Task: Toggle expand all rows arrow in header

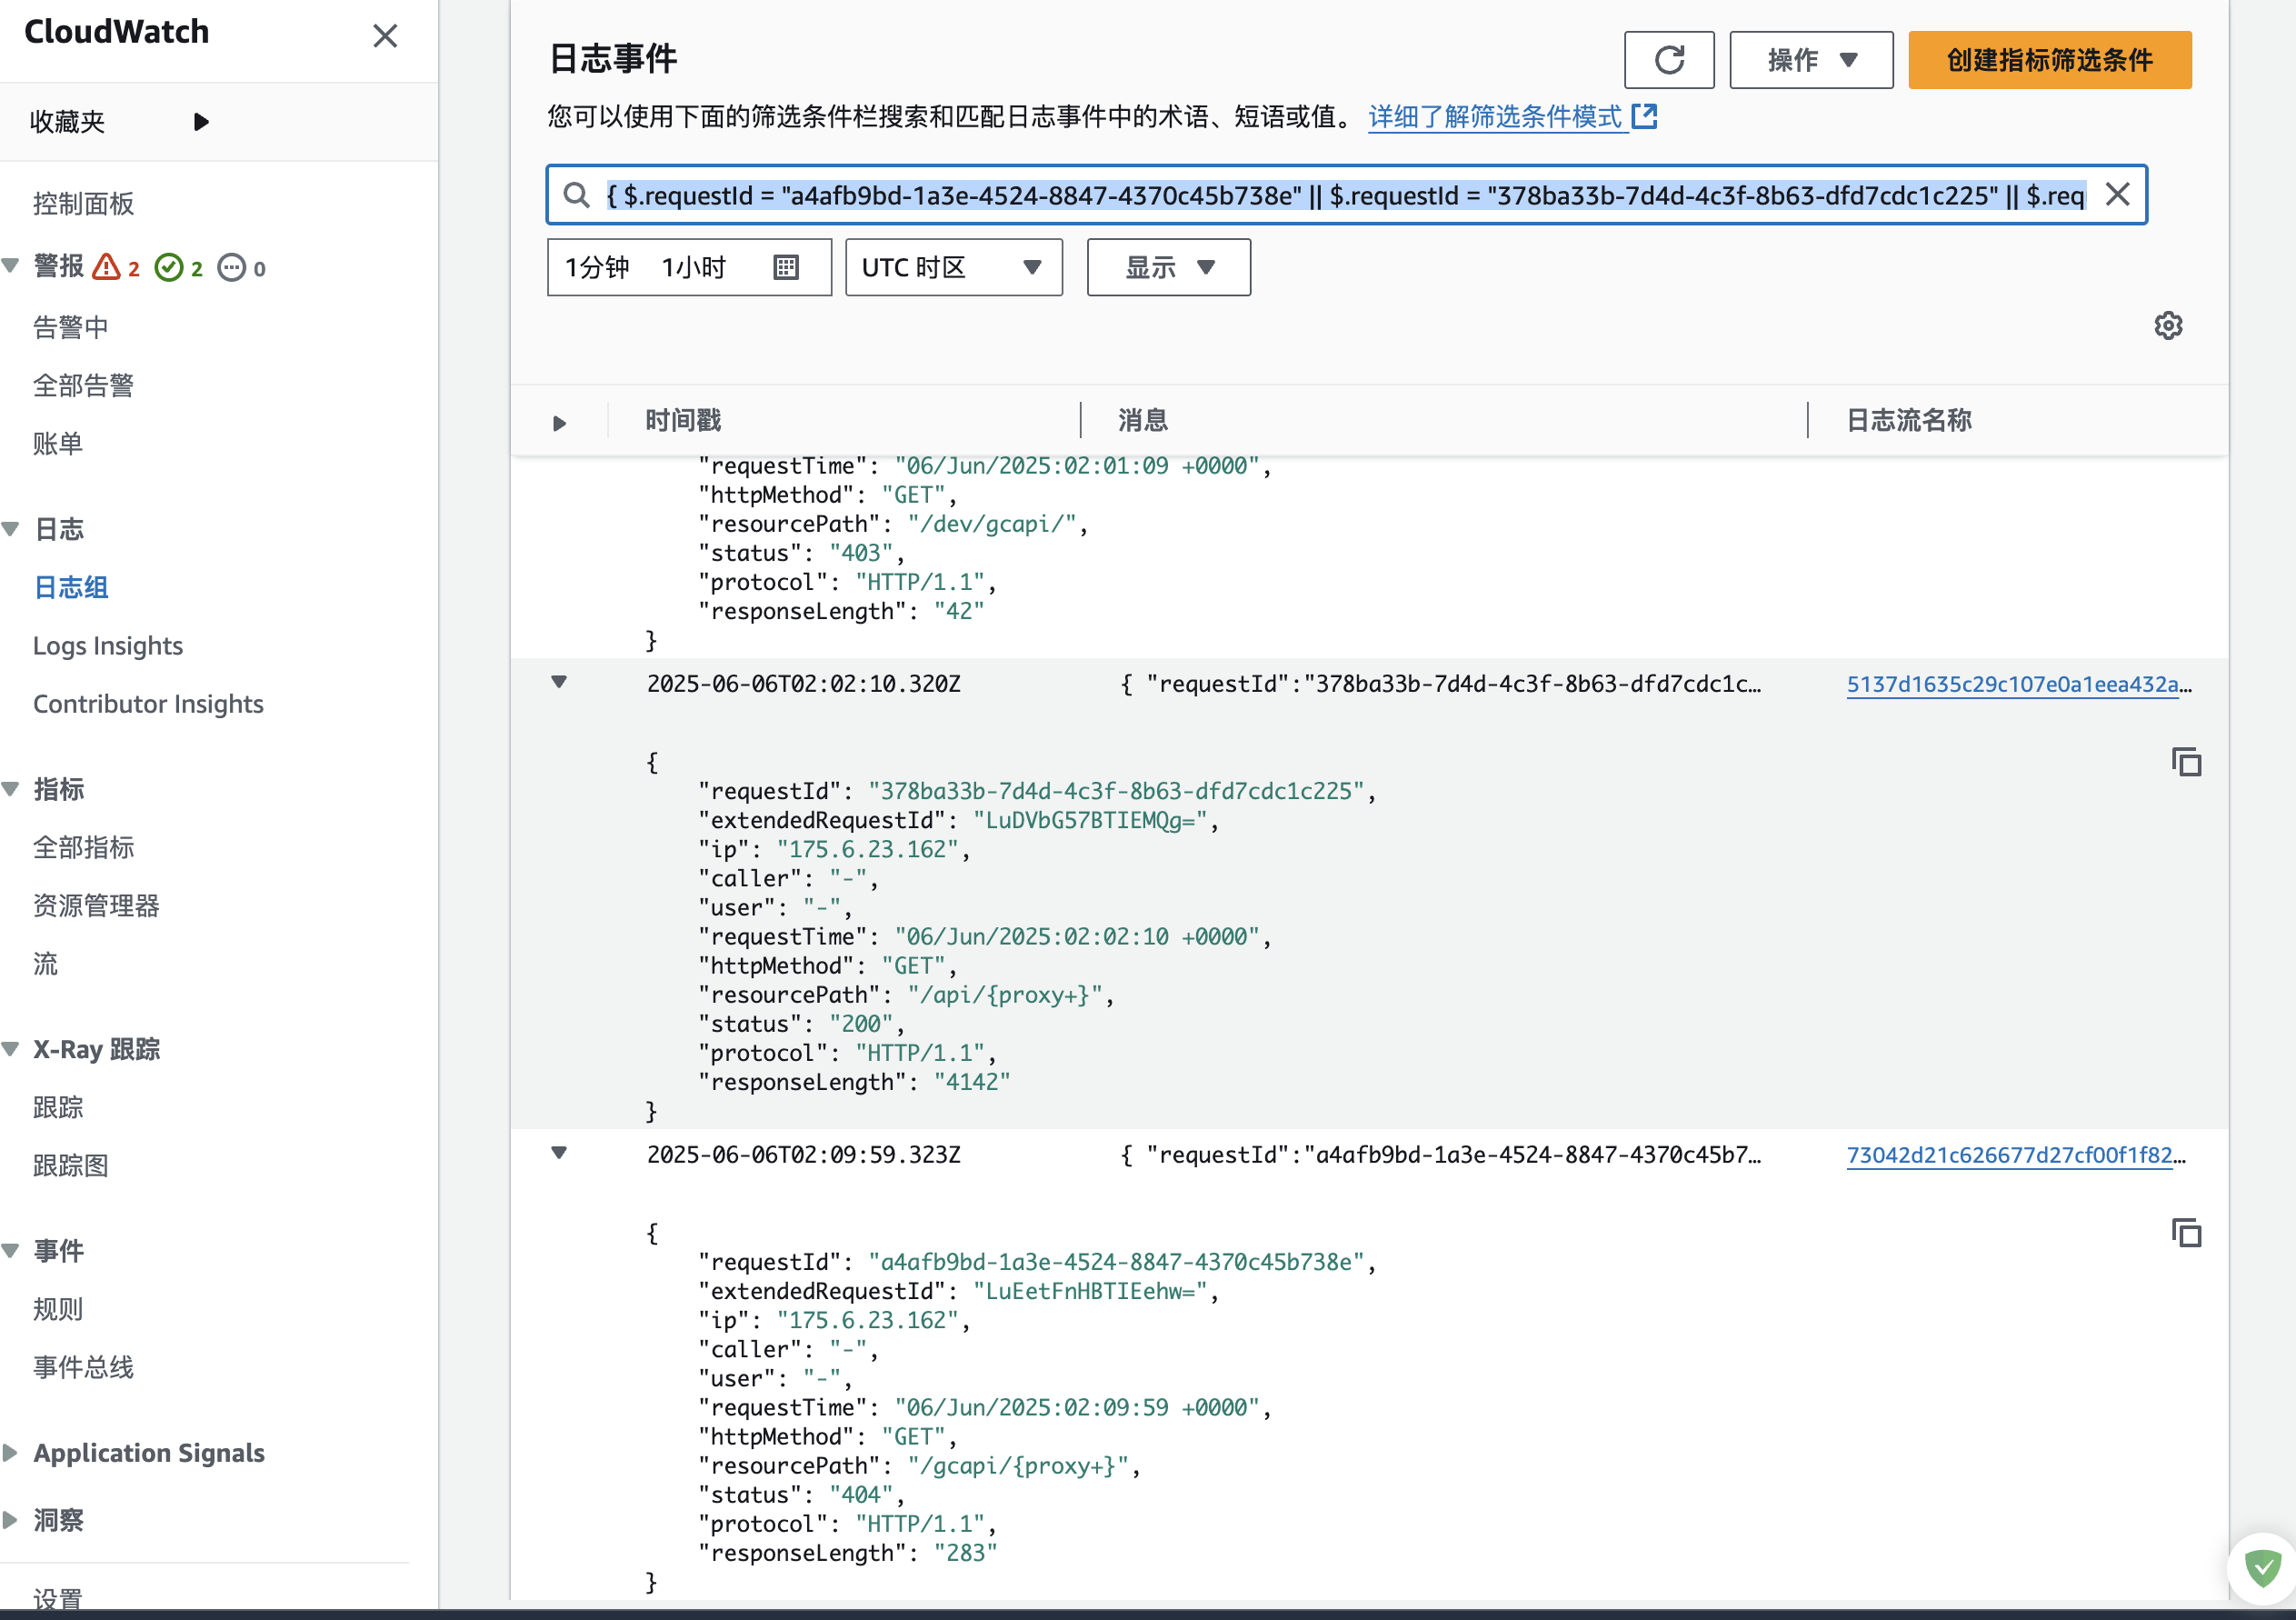Action: point(559,423)
